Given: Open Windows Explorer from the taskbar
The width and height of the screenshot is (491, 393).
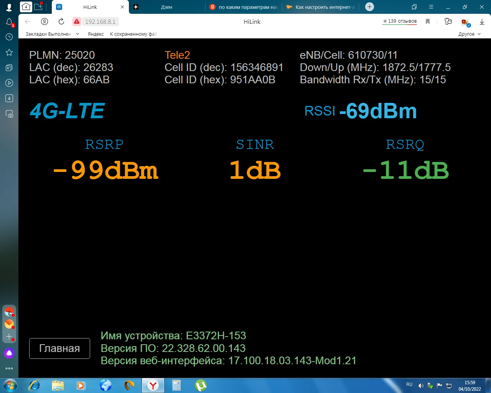Looking at the screenshot, I should pos(58,385).
